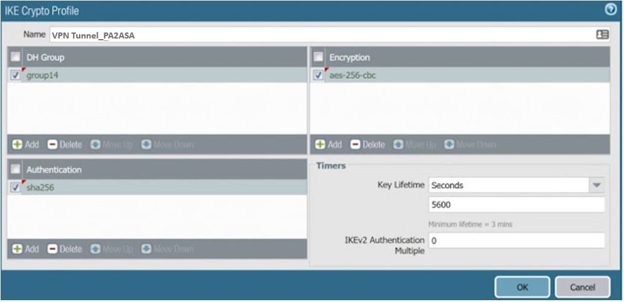Uncheck the aes-256-cbc checkbox
The image size is (624, 302).
coord(318,75)
